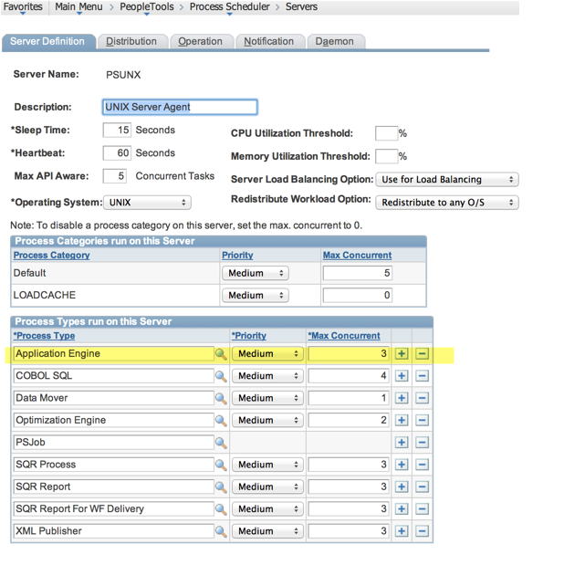Open the Process Scheduler breadcrumb menu
The image size is (585, 565).
point(229,7)
